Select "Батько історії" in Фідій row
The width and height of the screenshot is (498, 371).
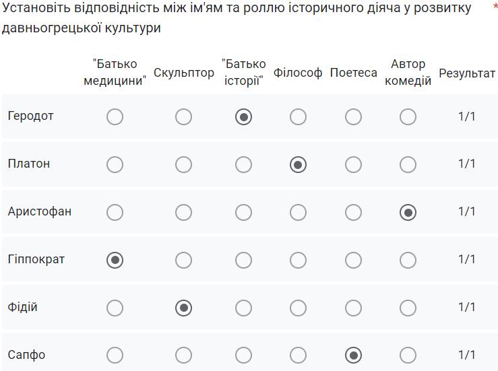point(243,308)
